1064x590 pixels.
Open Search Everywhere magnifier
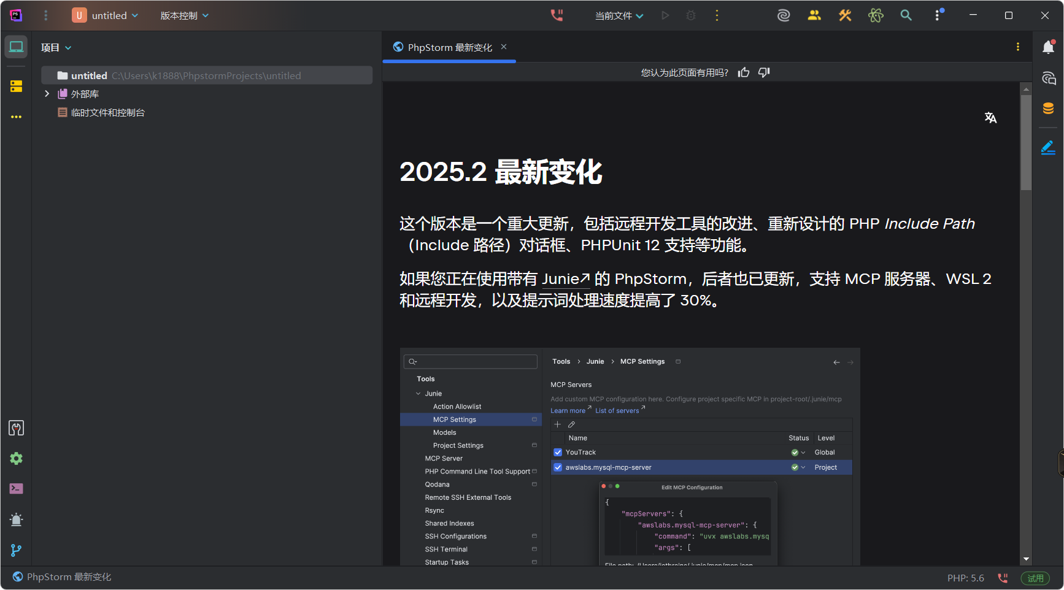906,15
